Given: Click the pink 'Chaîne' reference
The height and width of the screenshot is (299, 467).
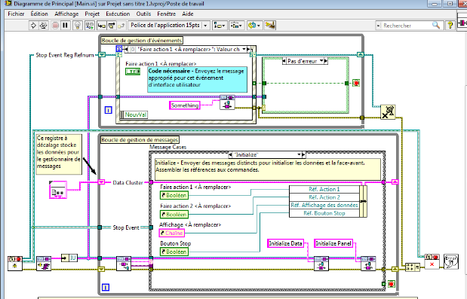Looking at the screenshot, I should (x=172, y=233).
